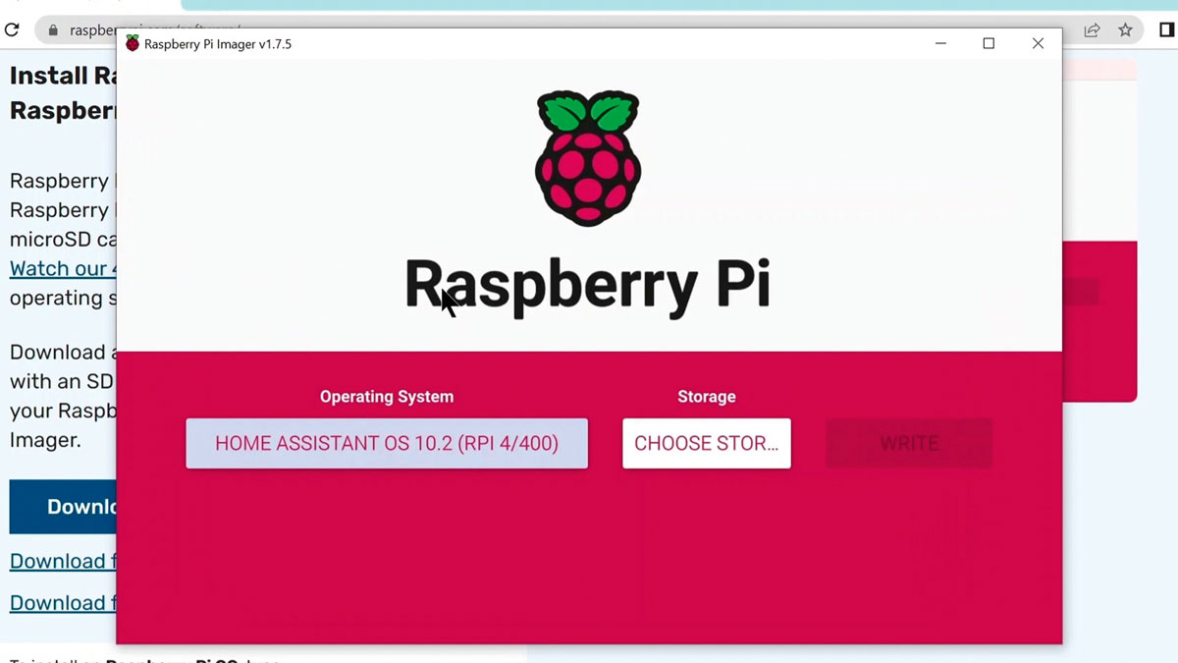The width and height of the screenshot is (1178, 663).
Task: Click the blue Download button on webpage
Action: tap(64, 507)
